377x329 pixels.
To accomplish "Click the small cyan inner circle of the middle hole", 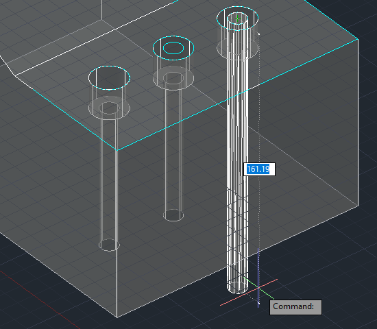I will (173, 47).
